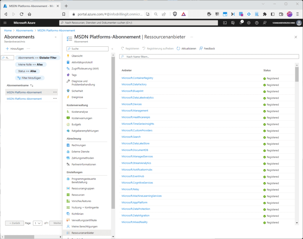Click the browser bookmark icon
Viewport: 303px width, 239px height.
click(64, 14)
